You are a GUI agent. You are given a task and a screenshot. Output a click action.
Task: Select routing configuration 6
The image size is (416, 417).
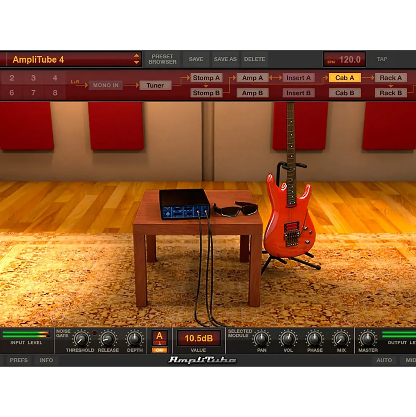click(12, 93)
